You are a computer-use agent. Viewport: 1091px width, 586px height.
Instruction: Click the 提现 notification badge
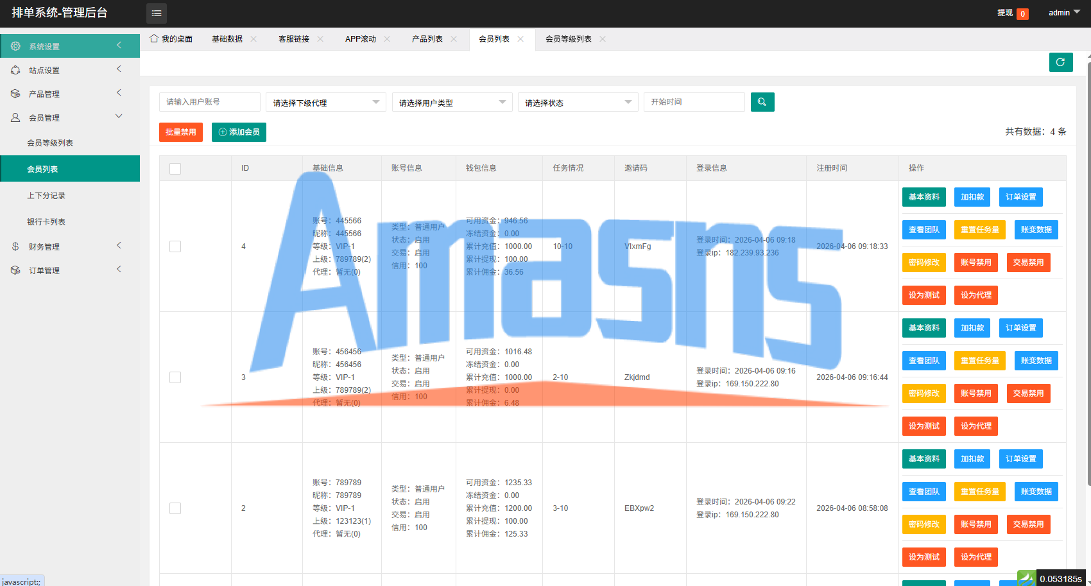[1023, 14]
